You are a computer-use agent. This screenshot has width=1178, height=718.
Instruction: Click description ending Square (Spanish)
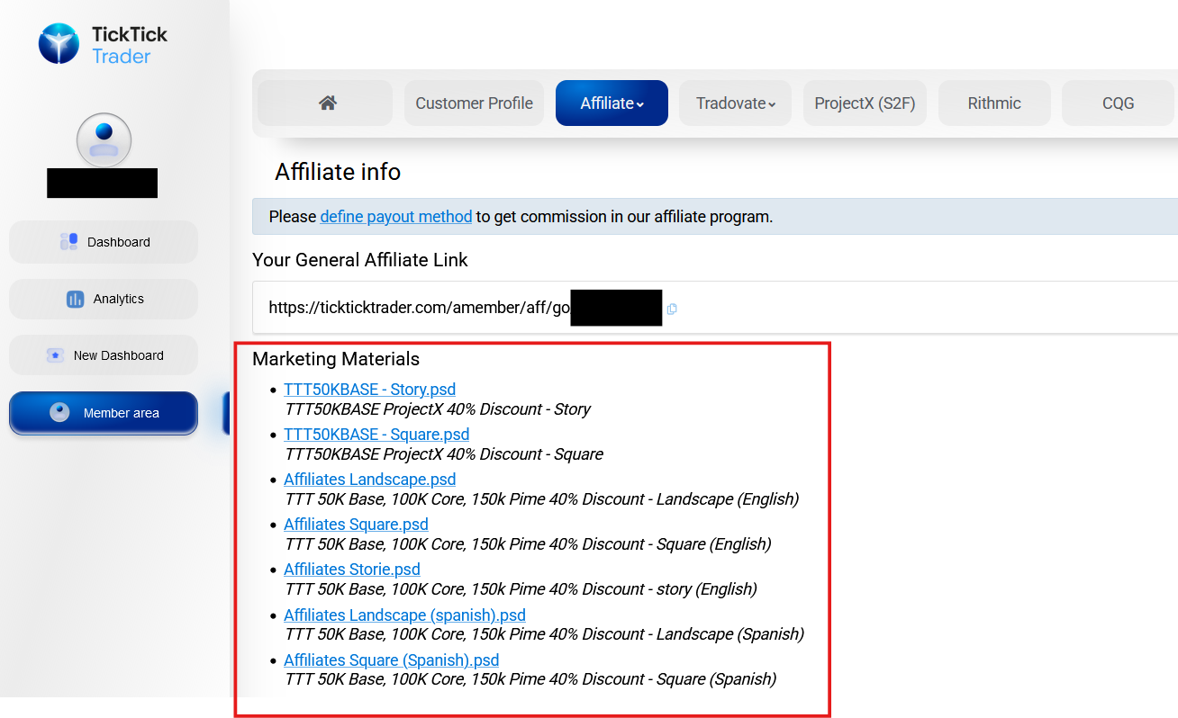[x=530, y=679]
